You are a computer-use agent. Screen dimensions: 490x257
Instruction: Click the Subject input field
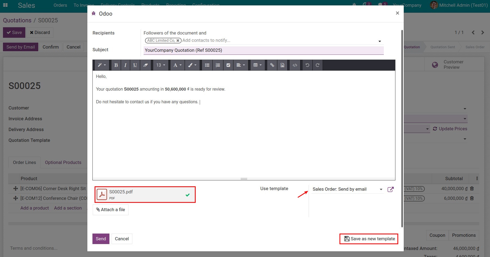pyautogui.click(x=264, y=50)
